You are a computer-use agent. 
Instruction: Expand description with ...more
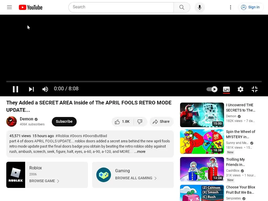[x=140, y=152]
